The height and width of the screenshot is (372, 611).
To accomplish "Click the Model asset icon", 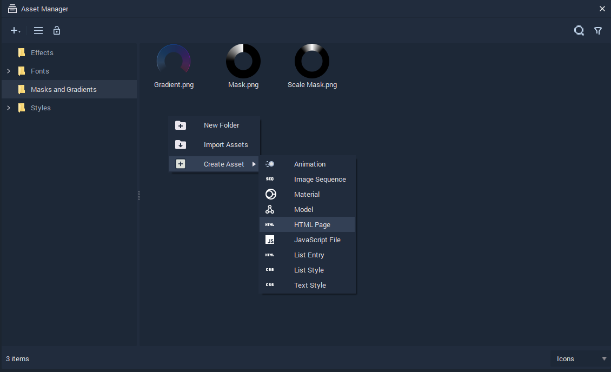I will (270, 210).
